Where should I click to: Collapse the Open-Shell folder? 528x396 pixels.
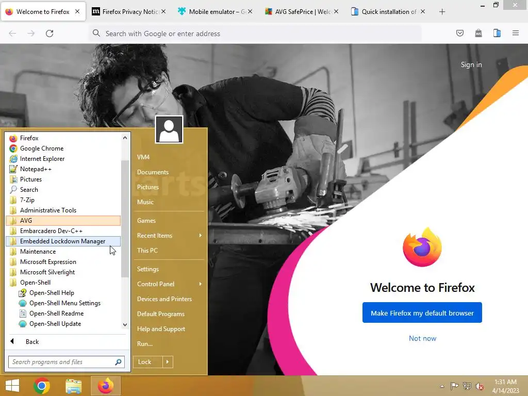pyautogui.click(x=63, y=283)
